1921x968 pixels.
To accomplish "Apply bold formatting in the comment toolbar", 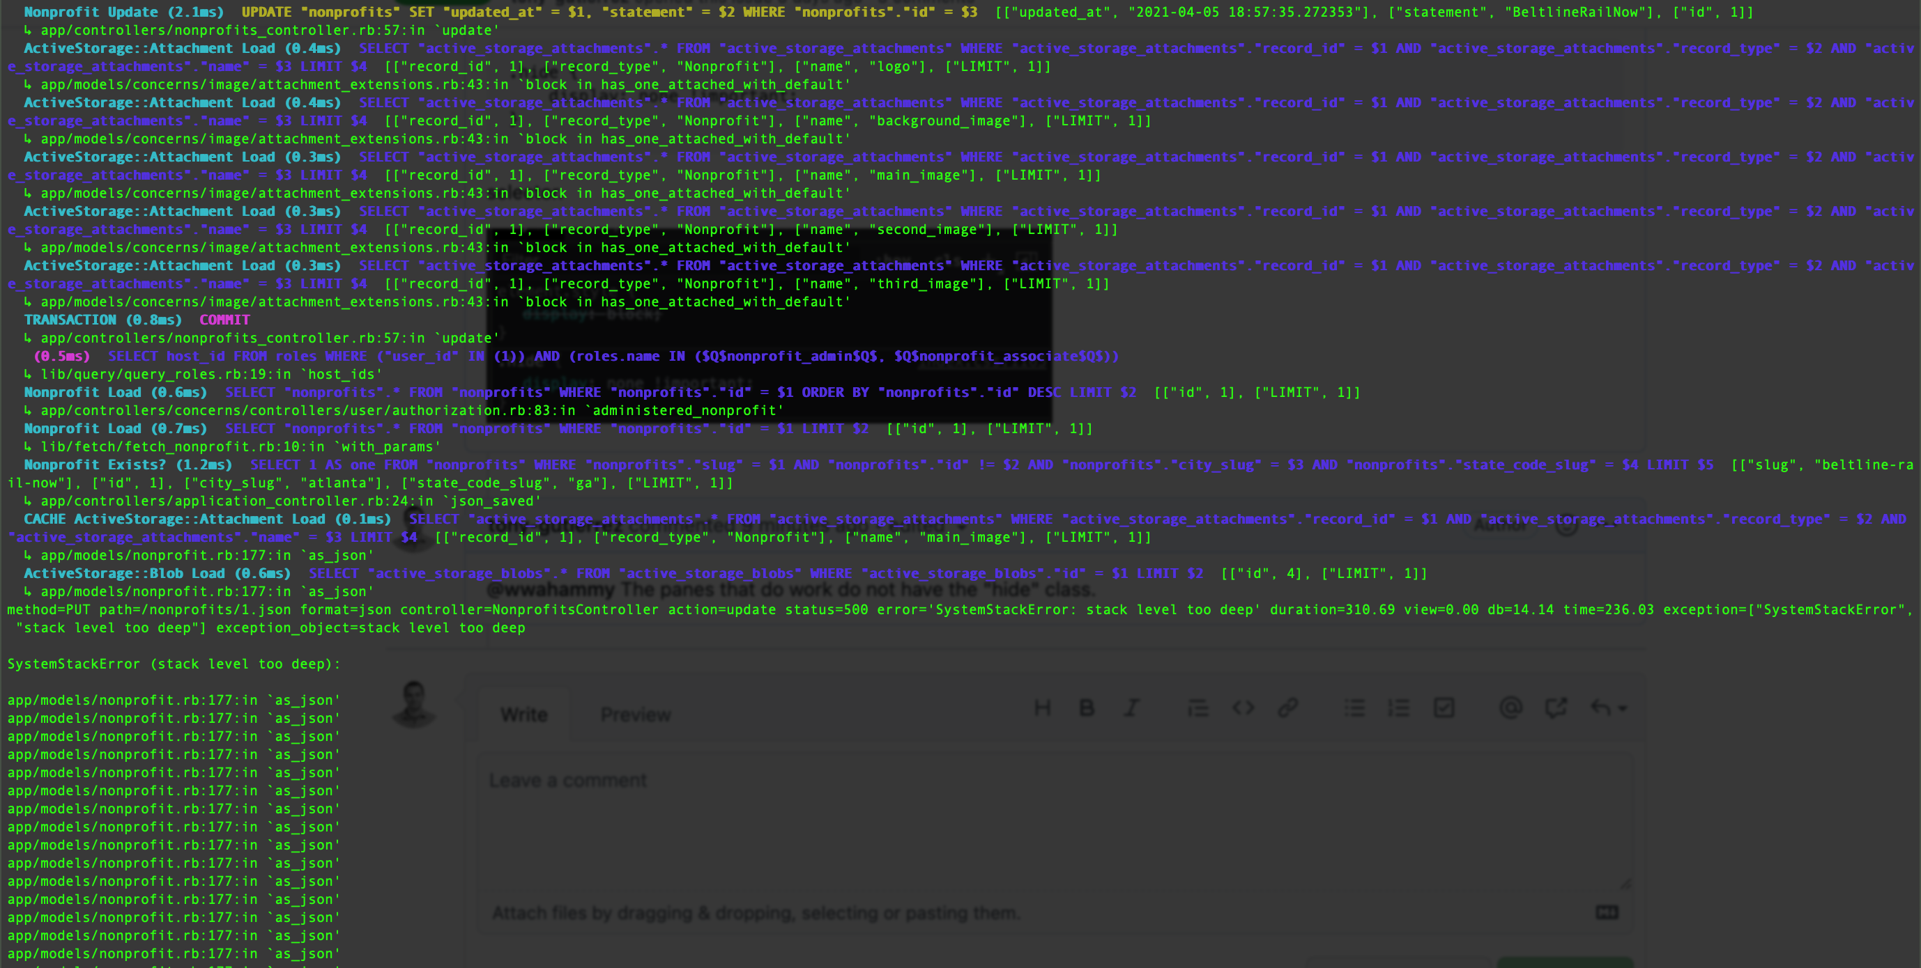I will [x=1087, y=708].
